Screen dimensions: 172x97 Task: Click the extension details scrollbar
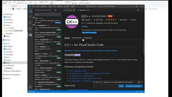point(144,47)
